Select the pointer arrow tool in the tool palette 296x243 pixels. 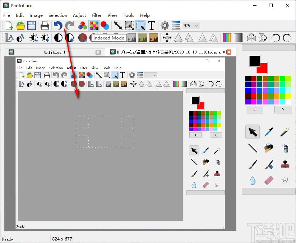(x=253, y=132)
